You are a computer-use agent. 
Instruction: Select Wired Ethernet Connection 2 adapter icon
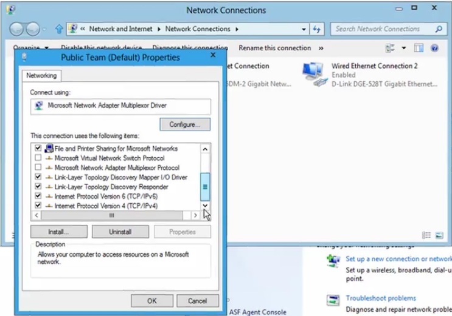pos(315,75)
